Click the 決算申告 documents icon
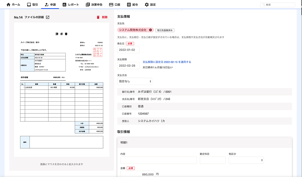Image resolution: width=302 pixels, height=177 pixels. 88,5
